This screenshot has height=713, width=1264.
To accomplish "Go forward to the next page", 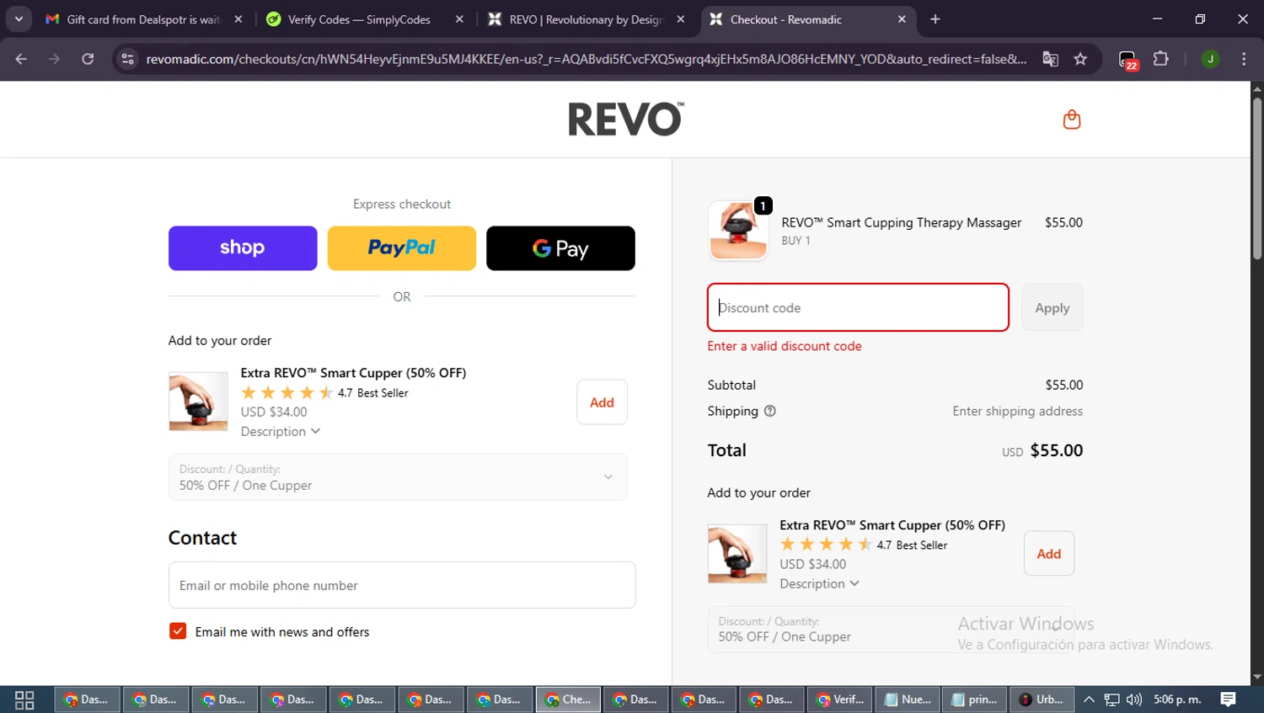I will coord(54,59).
